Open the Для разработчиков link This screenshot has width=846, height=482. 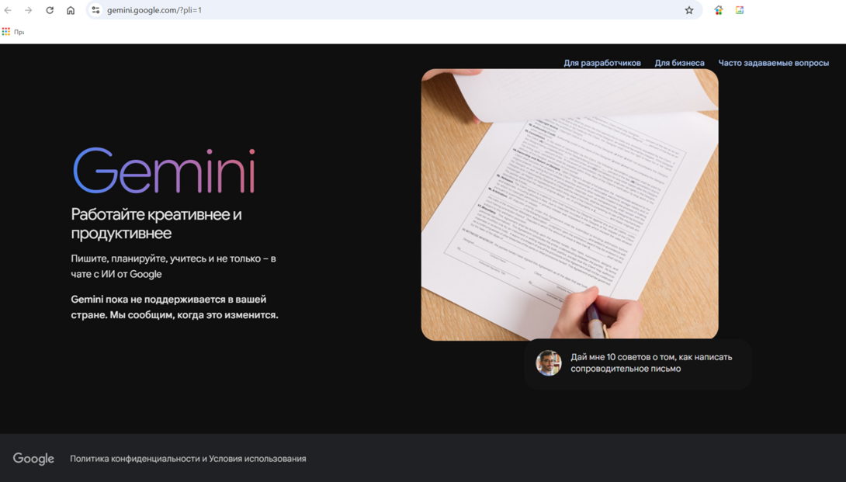[x=602, y=63]
